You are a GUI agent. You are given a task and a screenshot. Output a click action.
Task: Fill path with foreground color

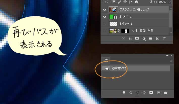point(124,92)
